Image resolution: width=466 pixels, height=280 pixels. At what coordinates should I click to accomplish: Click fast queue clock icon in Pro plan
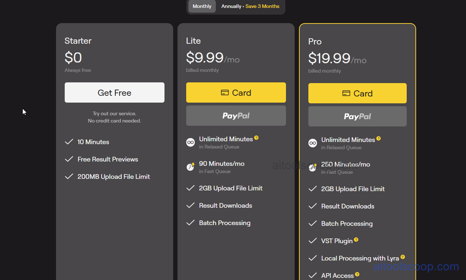pos(313,168)
